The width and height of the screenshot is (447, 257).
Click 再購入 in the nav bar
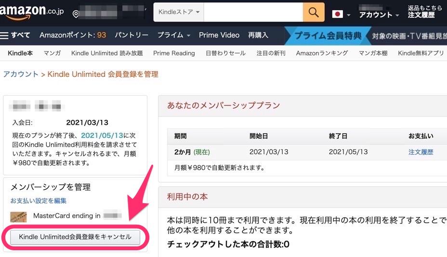(x=258, y=35)
